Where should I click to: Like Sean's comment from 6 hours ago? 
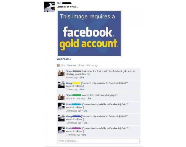click(x=82, y=78)
